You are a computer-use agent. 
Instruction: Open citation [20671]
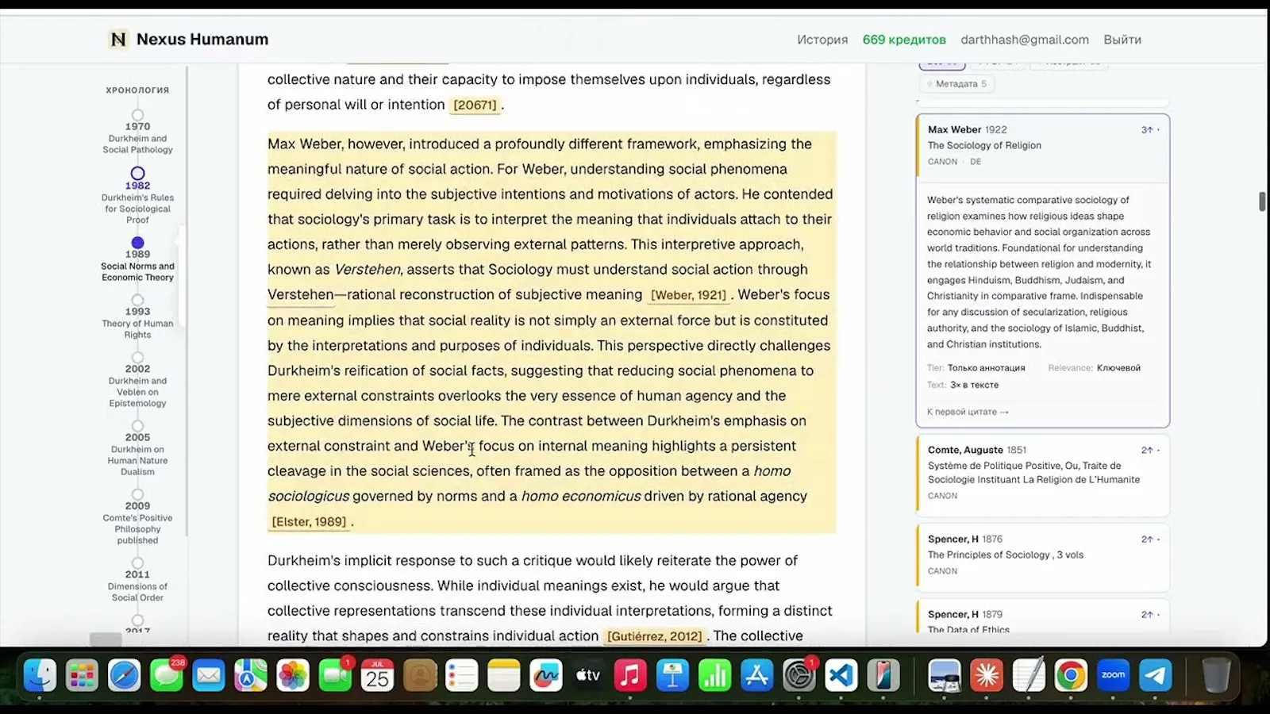click(475, 105)
